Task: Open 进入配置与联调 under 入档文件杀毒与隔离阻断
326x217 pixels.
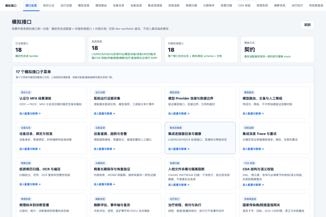Action: 179,185
